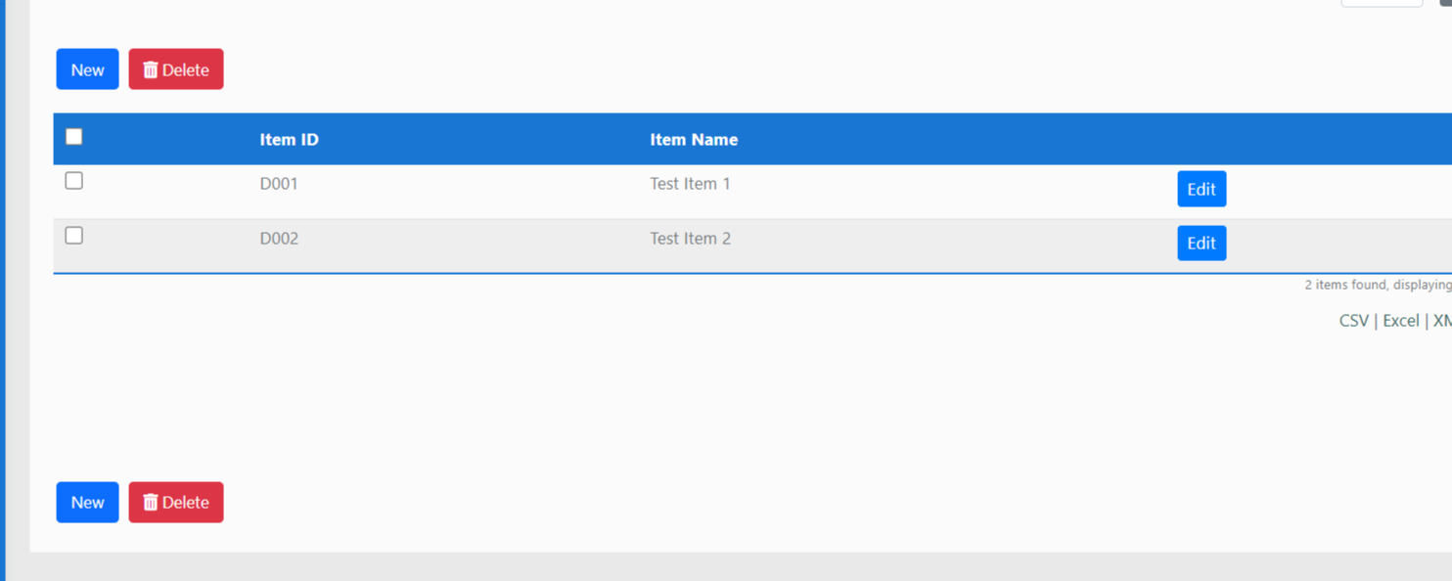
Task: Click the New button below the table
Action: click(87, 503)
